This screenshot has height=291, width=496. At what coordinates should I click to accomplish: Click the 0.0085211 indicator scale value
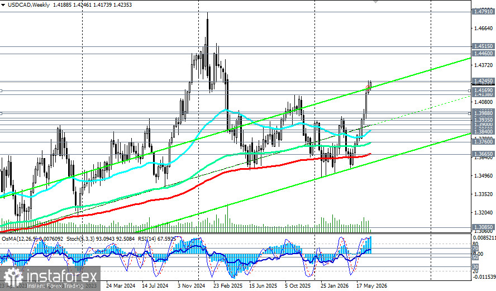coord(484,237)
